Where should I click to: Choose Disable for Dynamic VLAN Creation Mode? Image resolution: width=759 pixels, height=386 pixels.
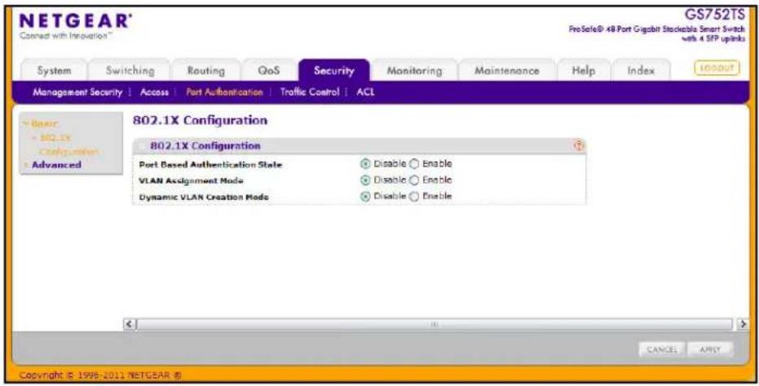365,197
